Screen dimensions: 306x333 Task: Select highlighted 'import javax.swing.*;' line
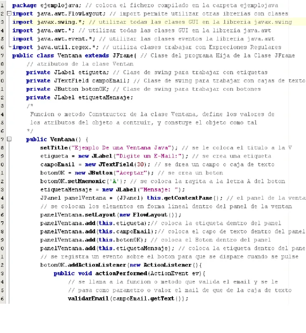(48, 22)
